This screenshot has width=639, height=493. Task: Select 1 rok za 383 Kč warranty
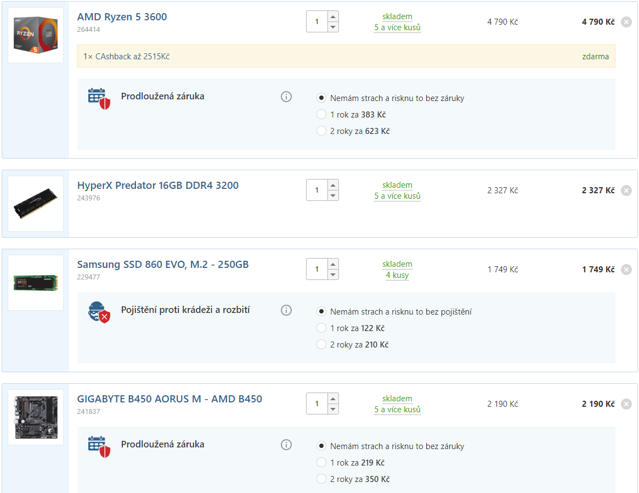pyautogui.click(x=321, y=115)
